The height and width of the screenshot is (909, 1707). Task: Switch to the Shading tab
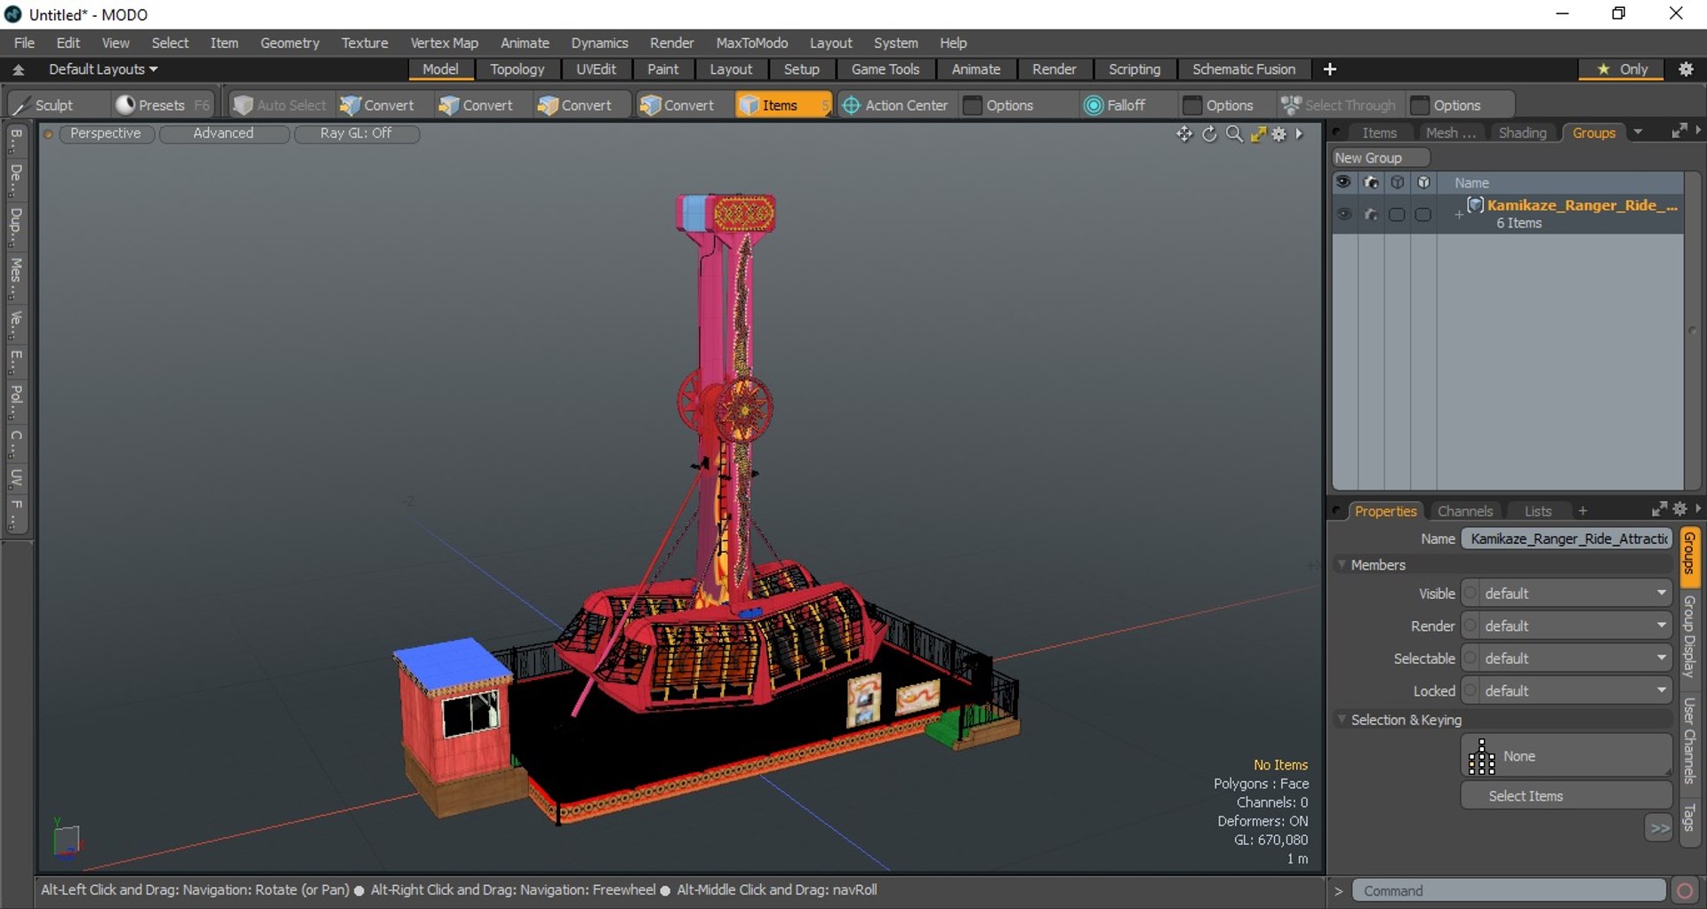(1522, 132)
